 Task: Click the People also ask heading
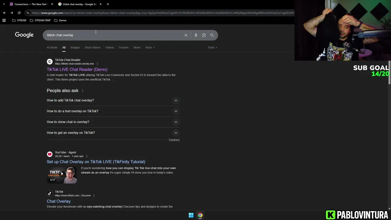tap(63, 91)
